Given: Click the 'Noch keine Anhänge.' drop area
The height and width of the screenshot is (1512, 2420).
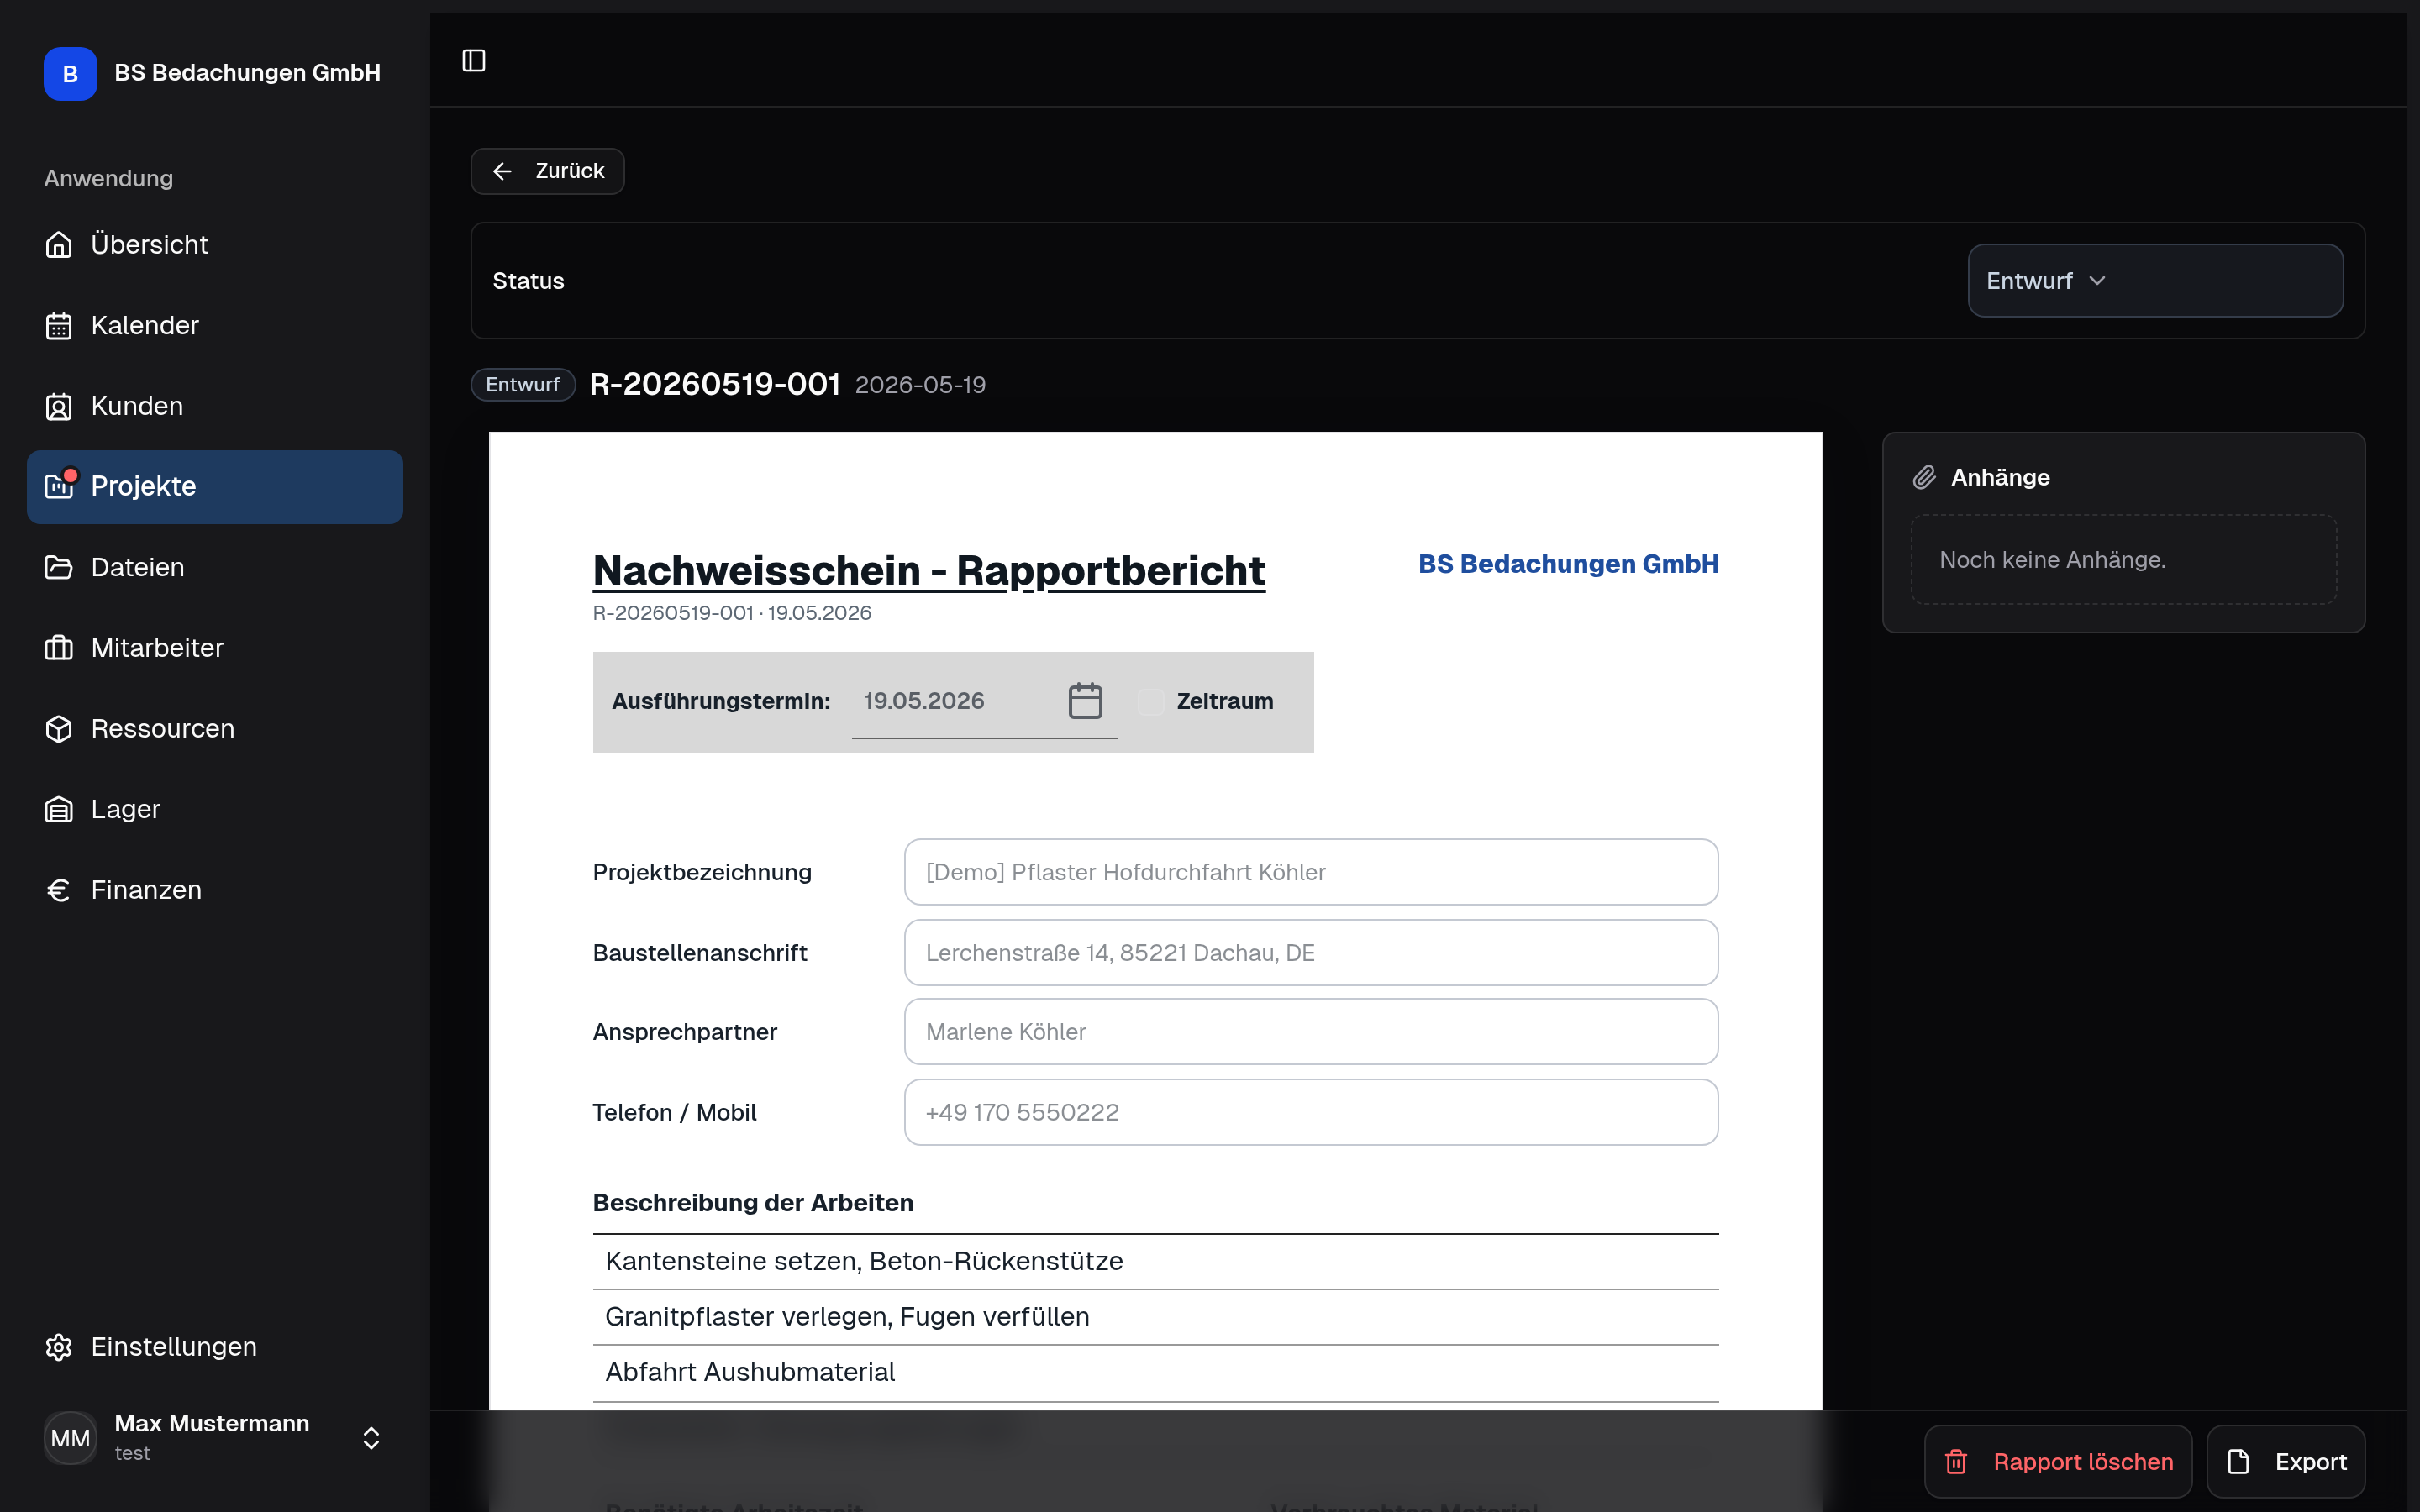Looking at the screenshot, I should (x=2123, y=560).
